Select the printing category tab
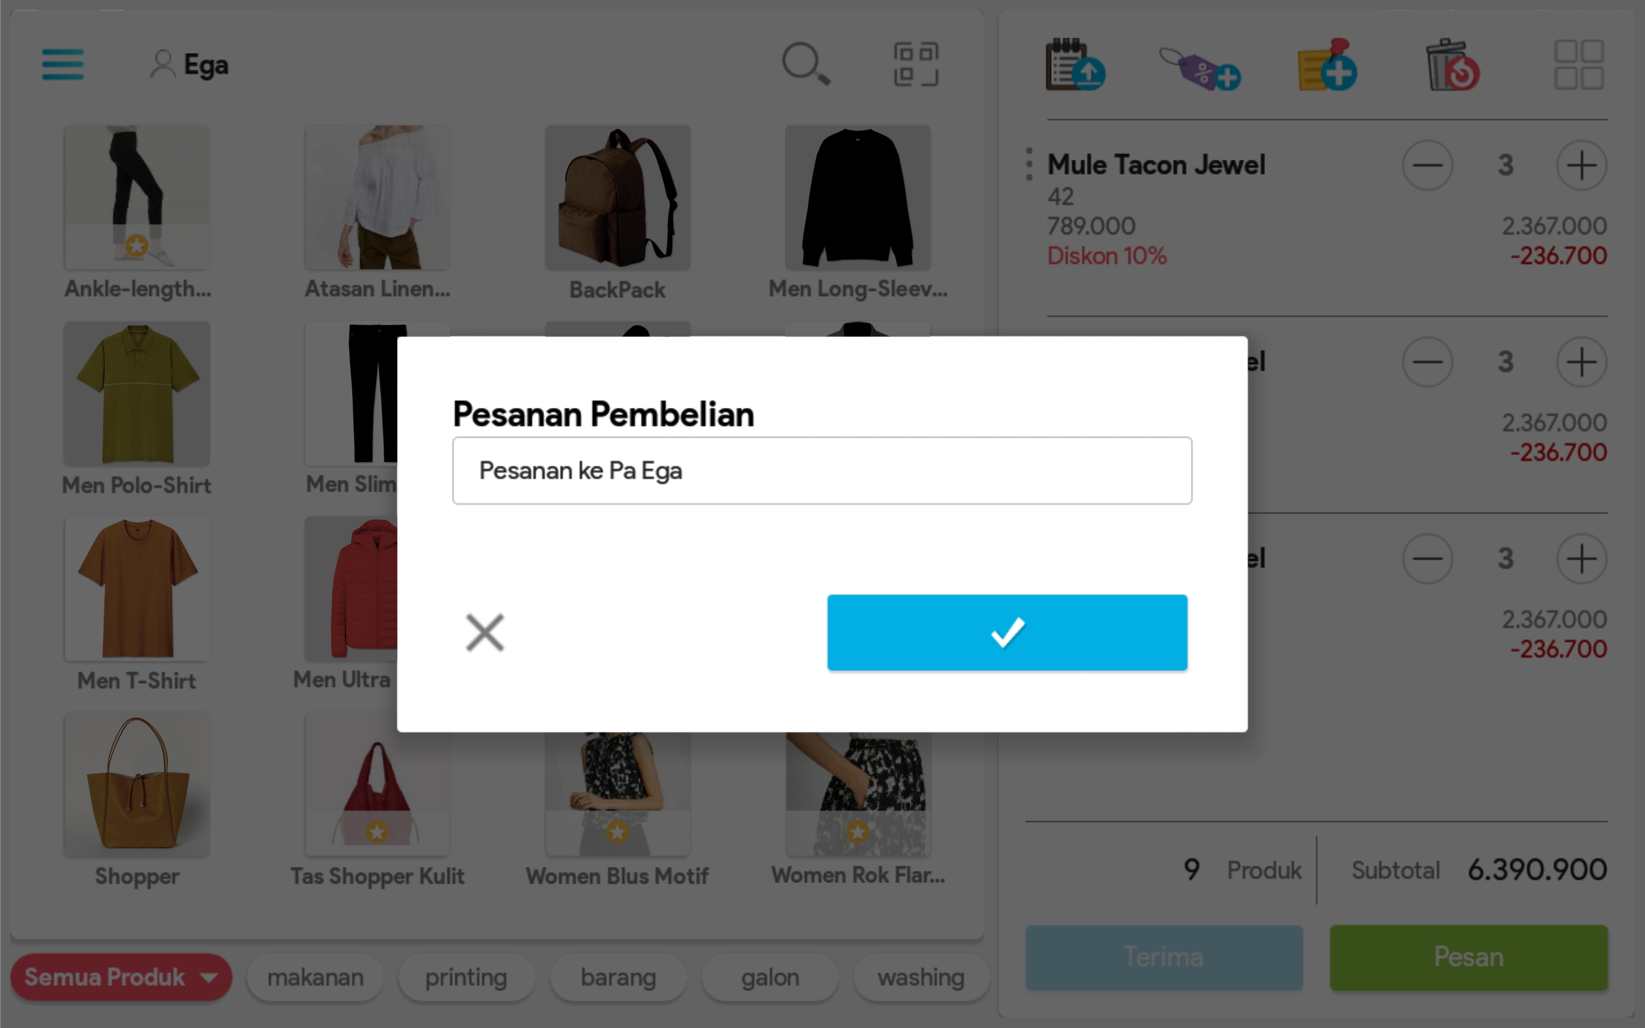 coord(466,977)
